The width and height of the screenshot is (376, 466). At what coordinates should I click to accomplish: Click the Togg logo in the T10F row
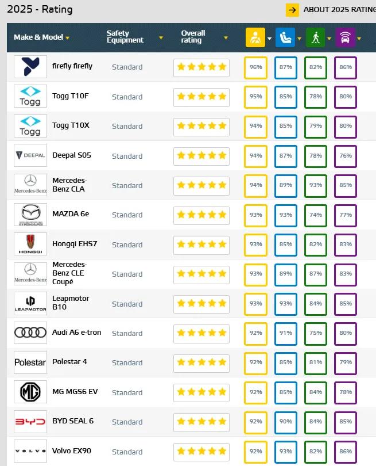click(x=30, y=97)
